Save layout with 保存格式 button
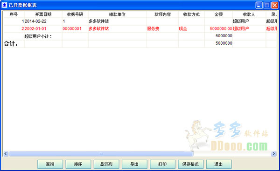 pyautogui.click(x=190, y=164)
